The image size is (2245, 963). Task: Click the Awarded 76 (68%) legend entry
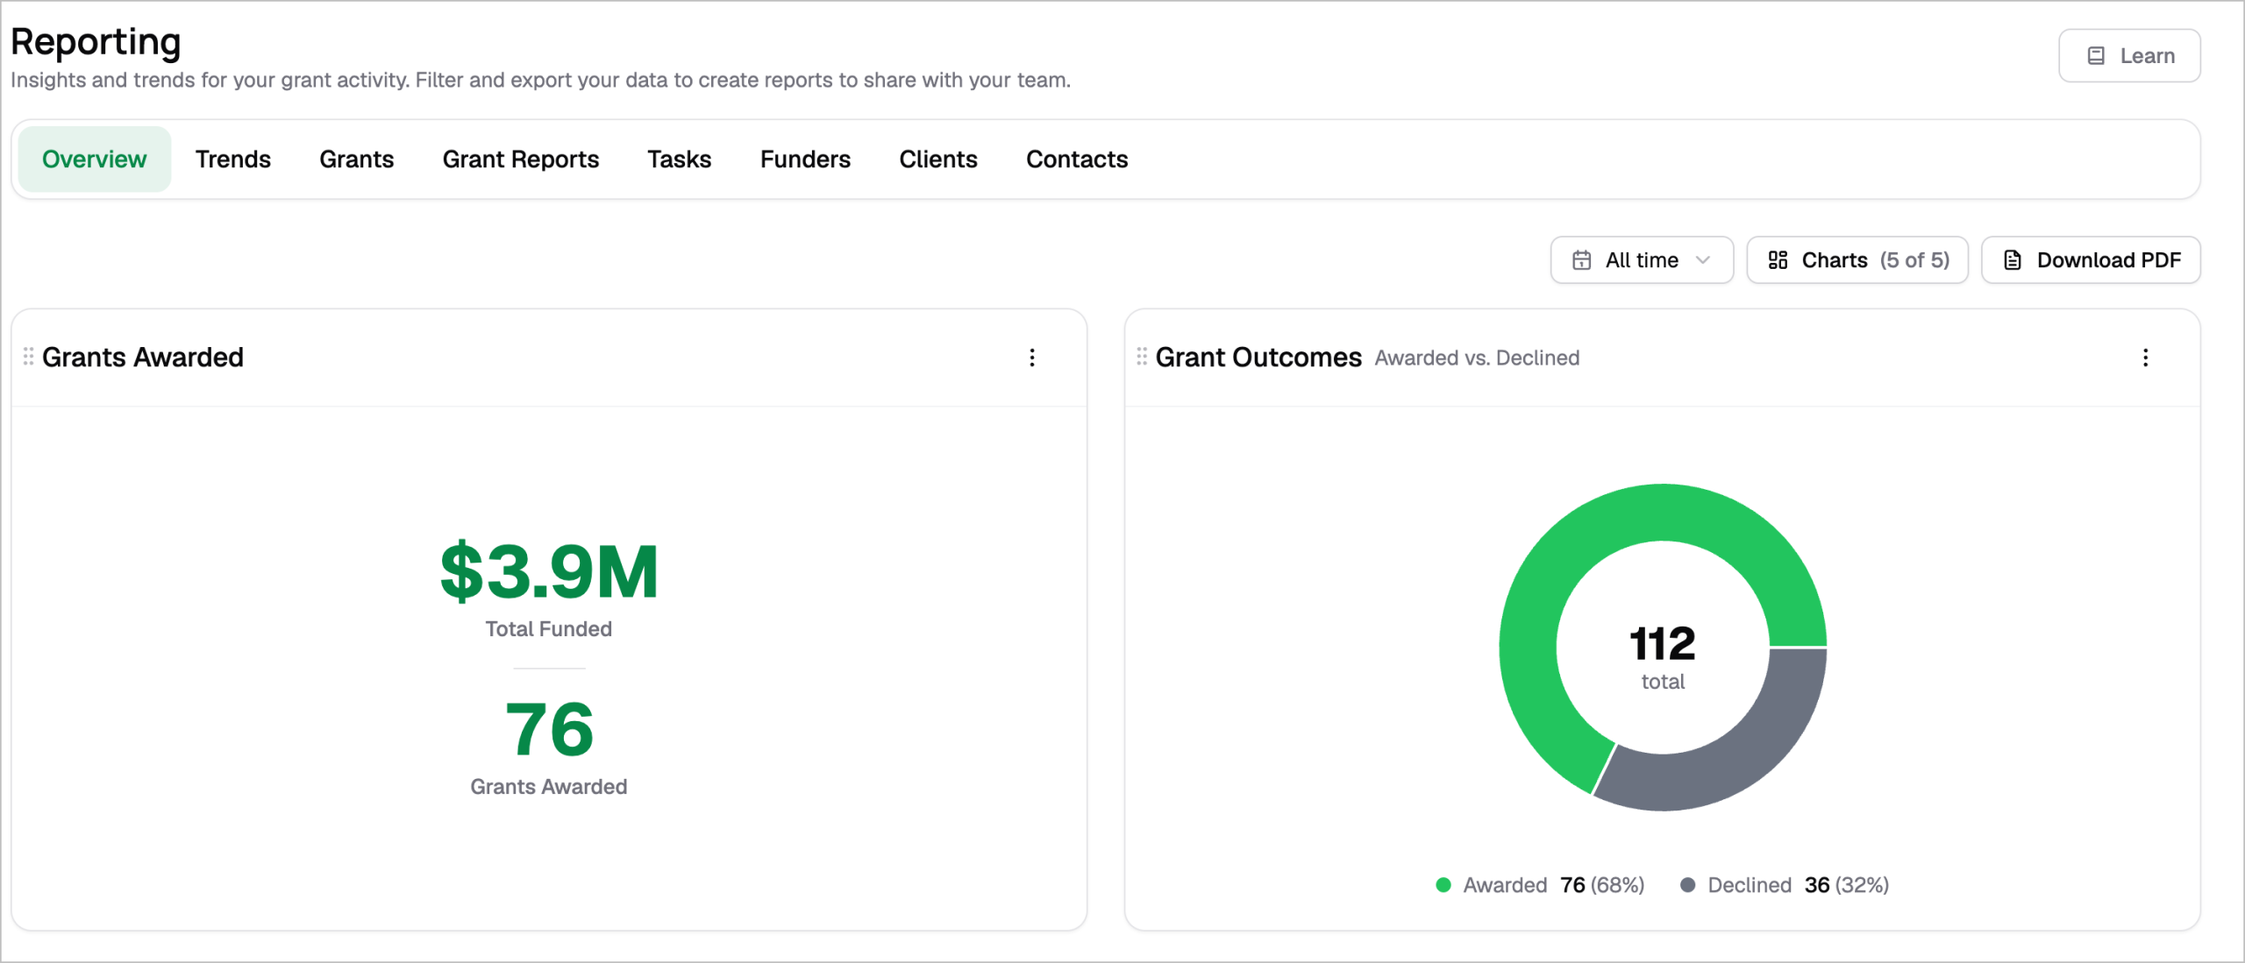tap(1540, 885)
